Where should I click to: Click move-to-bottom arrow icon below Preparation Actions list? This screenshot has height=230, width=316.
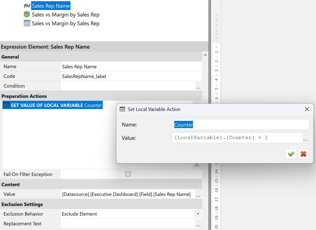pos(197,165)
